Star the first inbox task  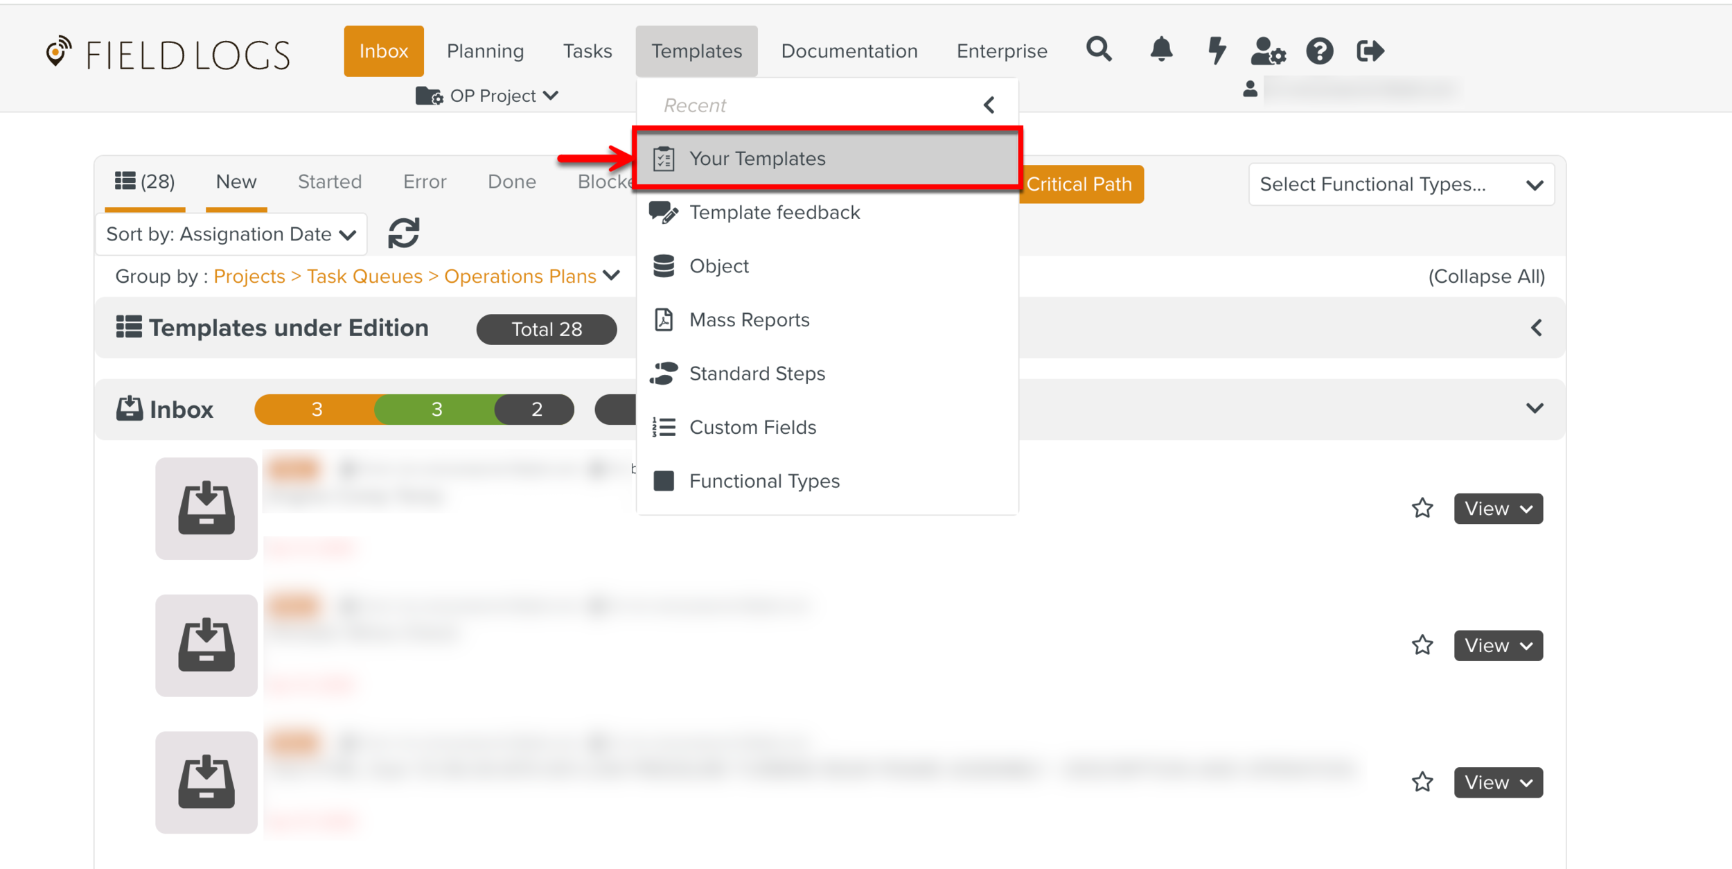coord(1422,508)
